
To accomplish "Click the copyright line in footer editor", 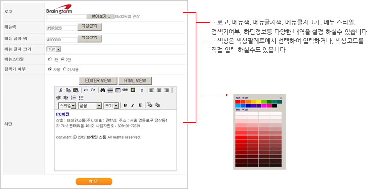I will click(x=99, y=137).
